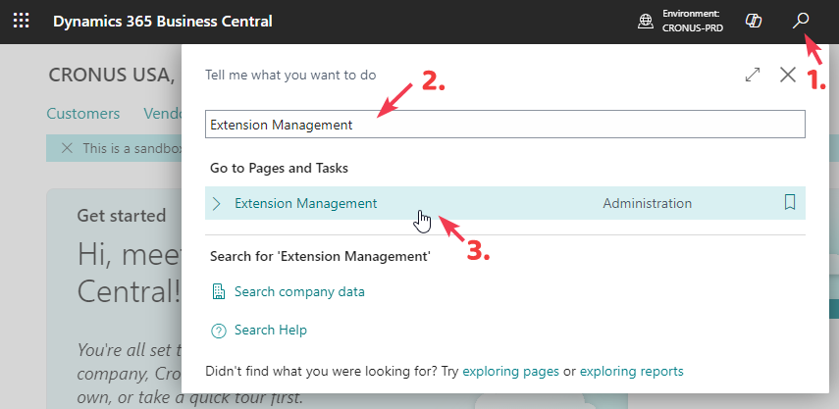Screen dimensions: 839x409
Task: Close the Tell Me search dialog
Action: click(787, 75)
